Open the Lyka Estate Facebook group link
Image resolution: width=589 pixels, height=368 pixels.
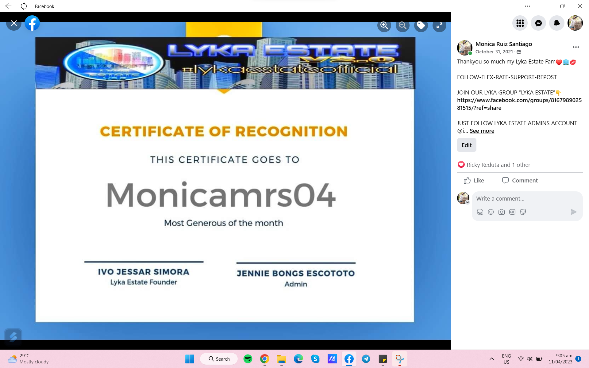[x=519, y=104]
